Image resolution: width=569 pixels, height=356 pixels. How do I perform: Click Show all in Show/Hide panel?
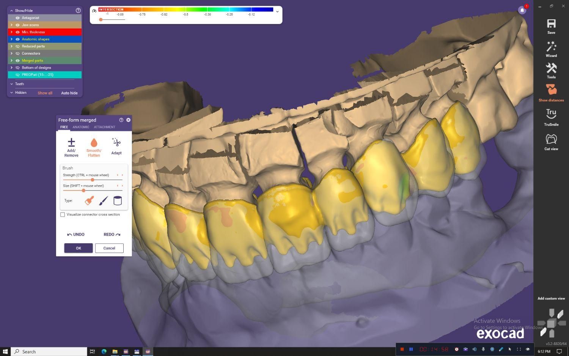coord(45,93)
